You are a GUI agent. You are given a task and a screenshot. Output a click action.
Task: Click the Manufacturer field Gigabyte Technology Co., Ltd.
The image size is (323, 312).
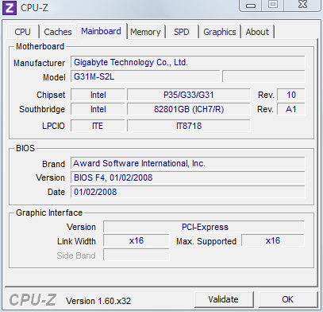188,62
